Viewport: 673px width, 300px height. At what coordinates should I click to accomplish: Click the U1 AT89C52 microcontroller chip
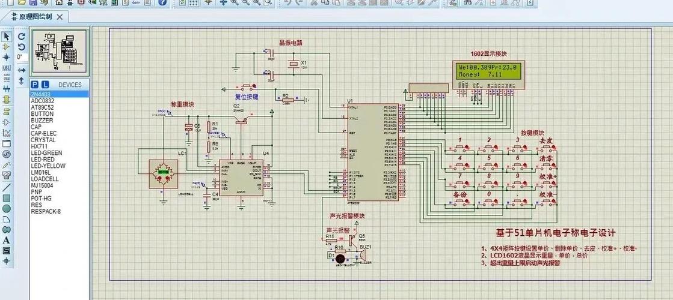[373, 152]
